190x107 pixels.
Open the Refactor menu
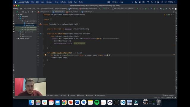tap(63, 2)
